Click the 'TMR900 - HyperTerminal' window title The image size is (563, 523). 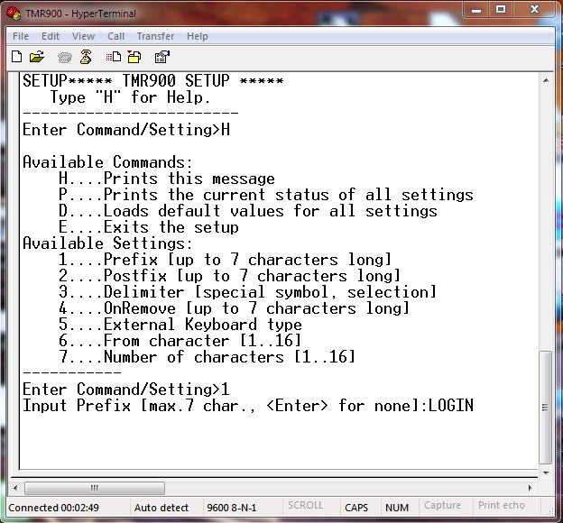tap(81, 14)
